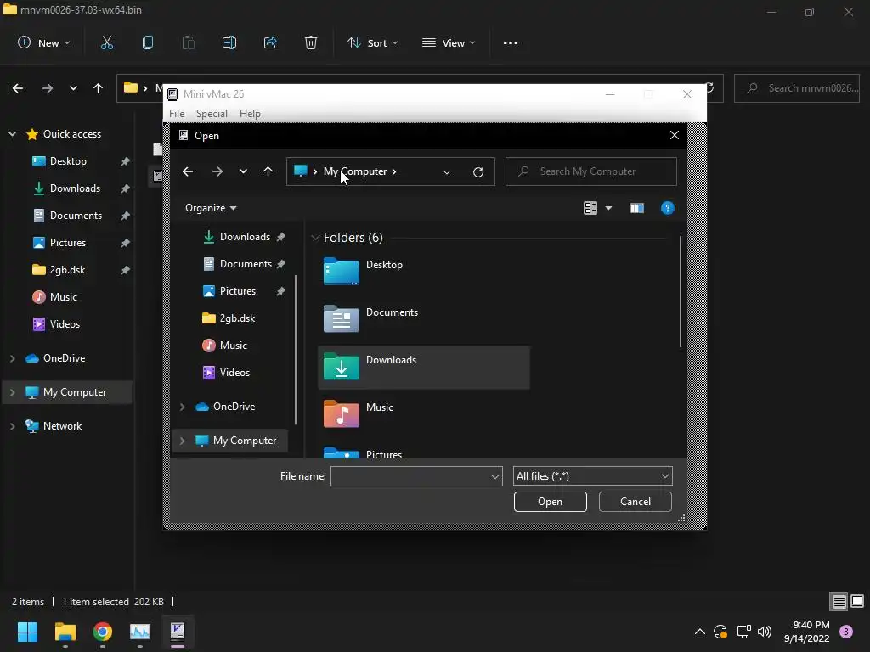Click the Explorer search box
Viewport: 870px width, 652px height.
(797, 88)
